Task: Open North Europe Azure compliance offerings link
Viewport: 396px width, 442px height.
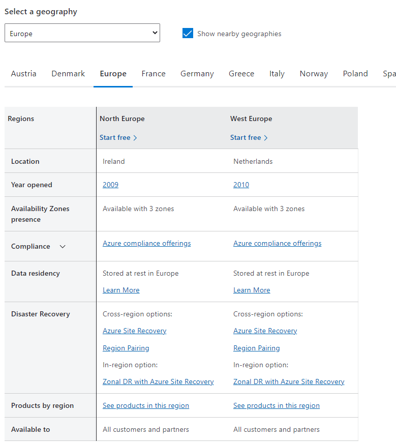Action: (x=147, y=243)
